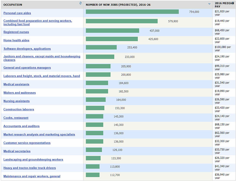Viewport: 236px width, 181px height.
Task: Open the Accountants and auditors link
Action: pyautogui.click(x=21, y=126)
